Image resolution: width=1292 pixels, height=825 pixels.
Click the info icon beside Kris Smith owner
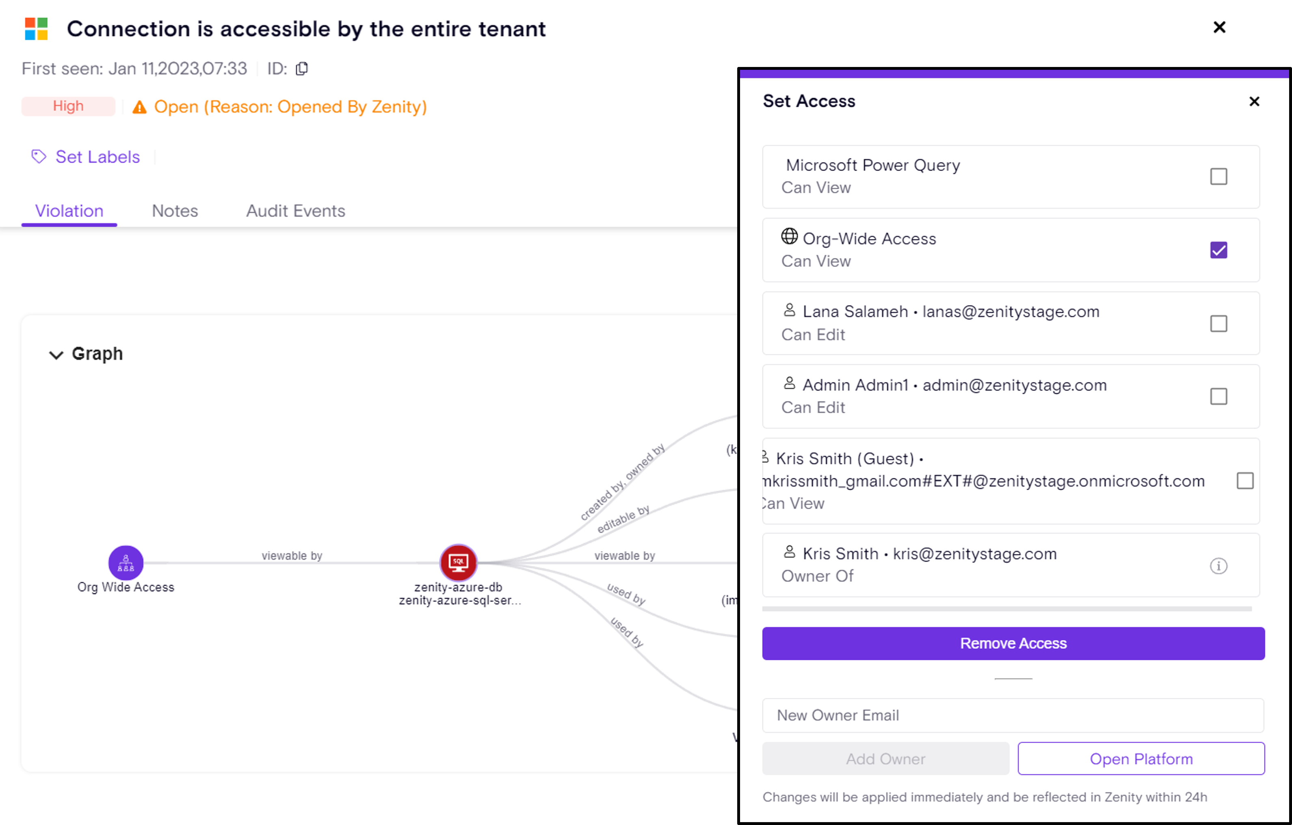click(x=1218, y=566)
